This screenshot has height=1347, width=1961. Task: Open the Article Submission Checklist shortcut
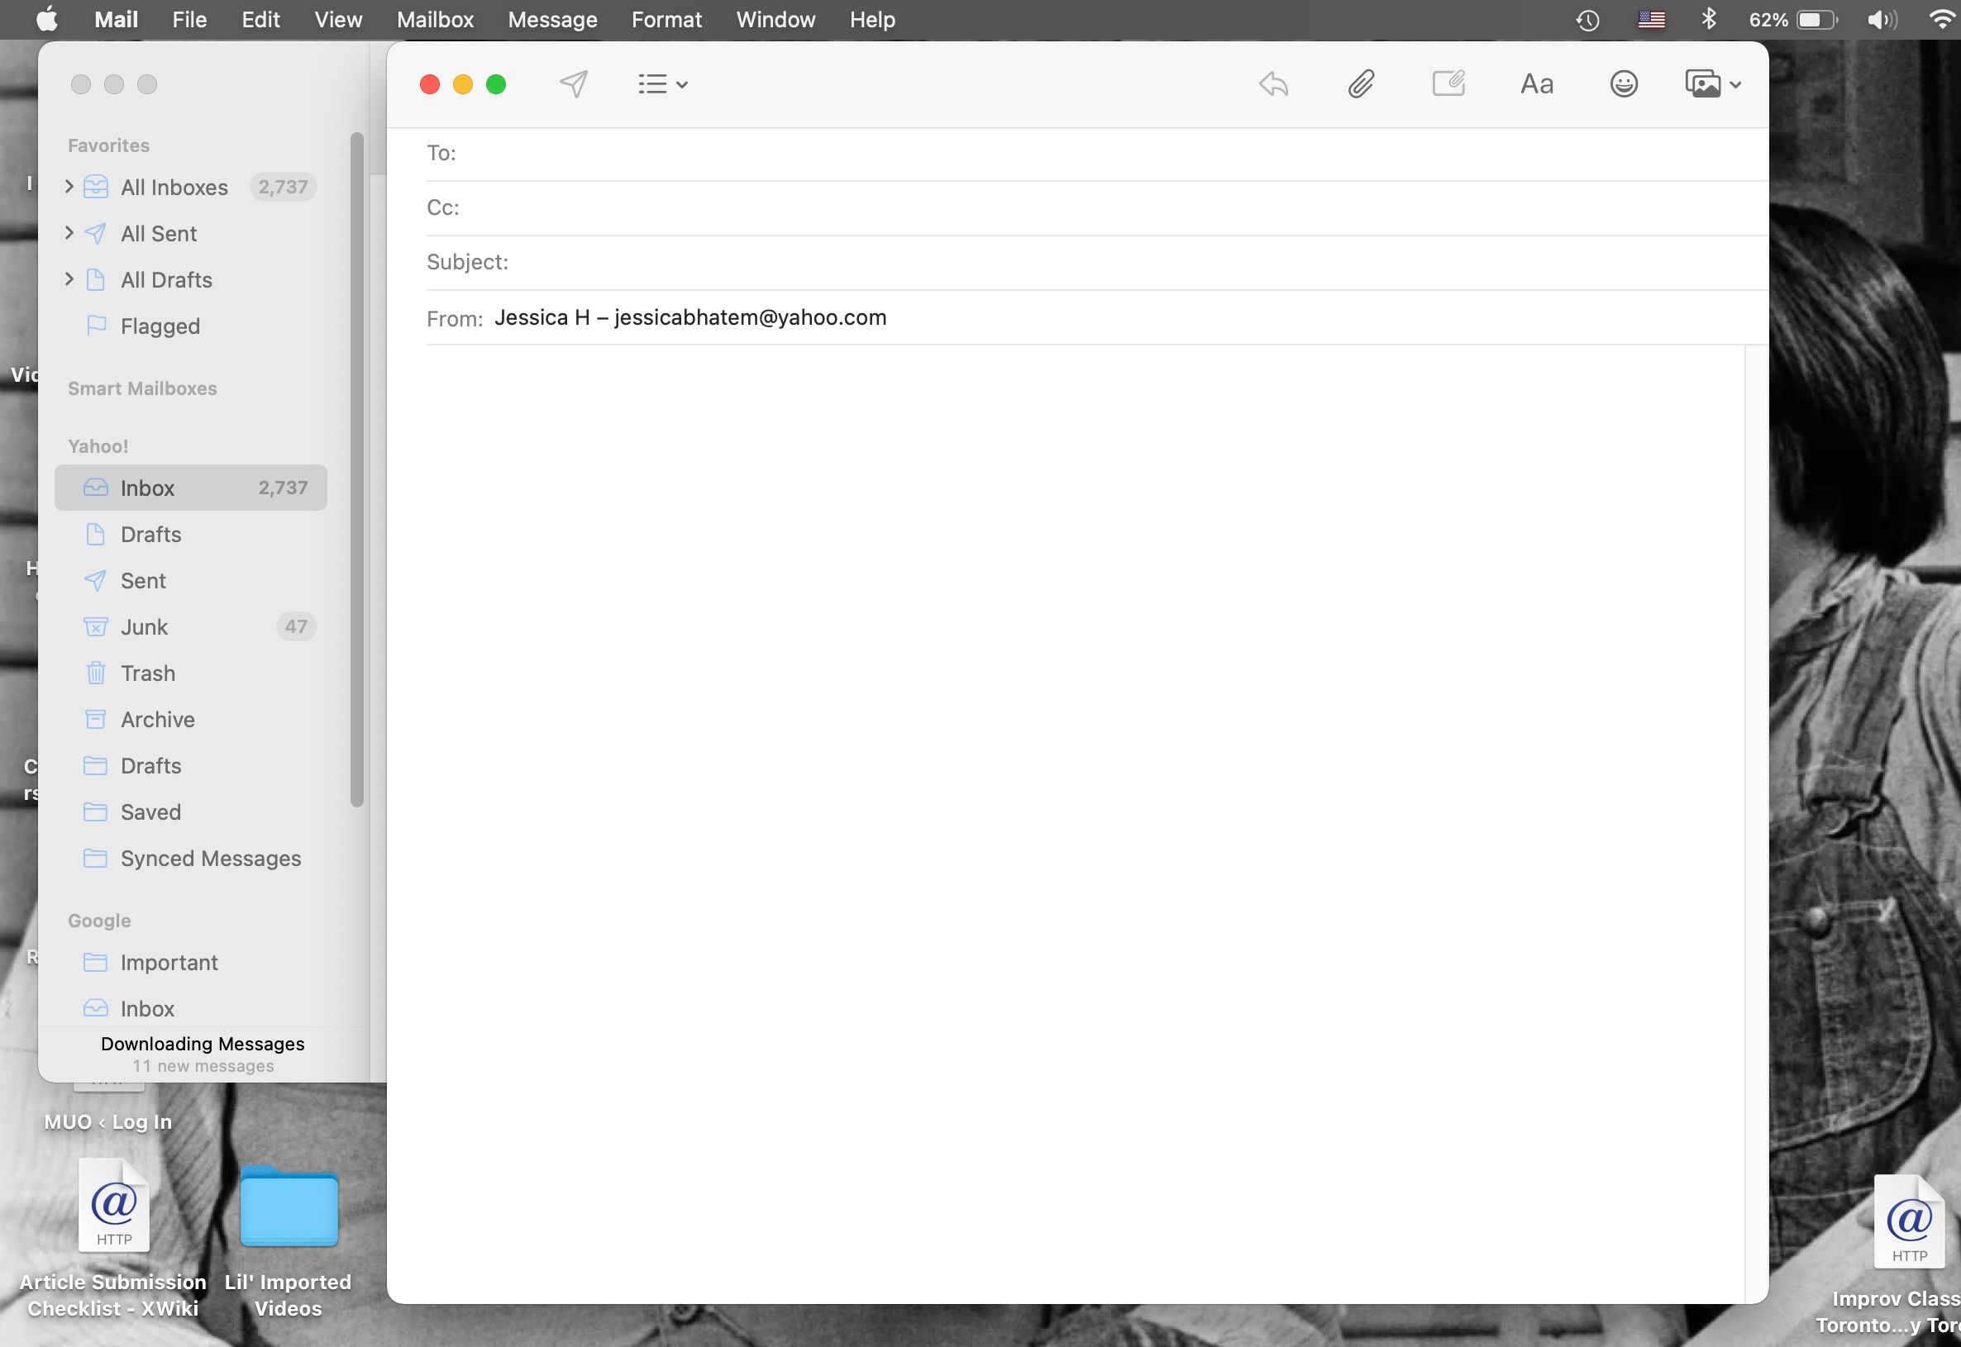click(x=112, y=1207)
